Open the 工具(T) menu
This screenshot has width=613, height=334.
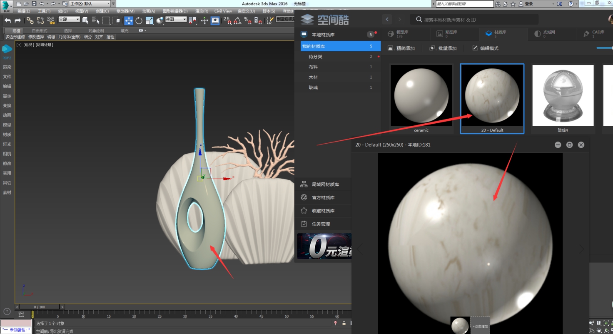click(x=44, y=11)
